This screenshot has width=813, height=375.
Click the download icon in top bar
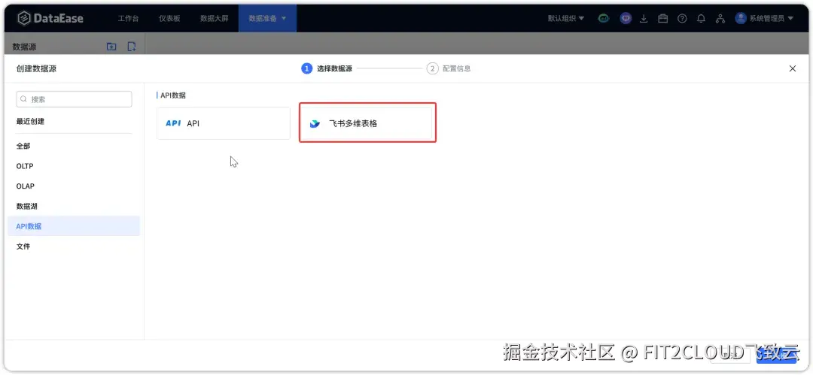(x=644, y=19)
